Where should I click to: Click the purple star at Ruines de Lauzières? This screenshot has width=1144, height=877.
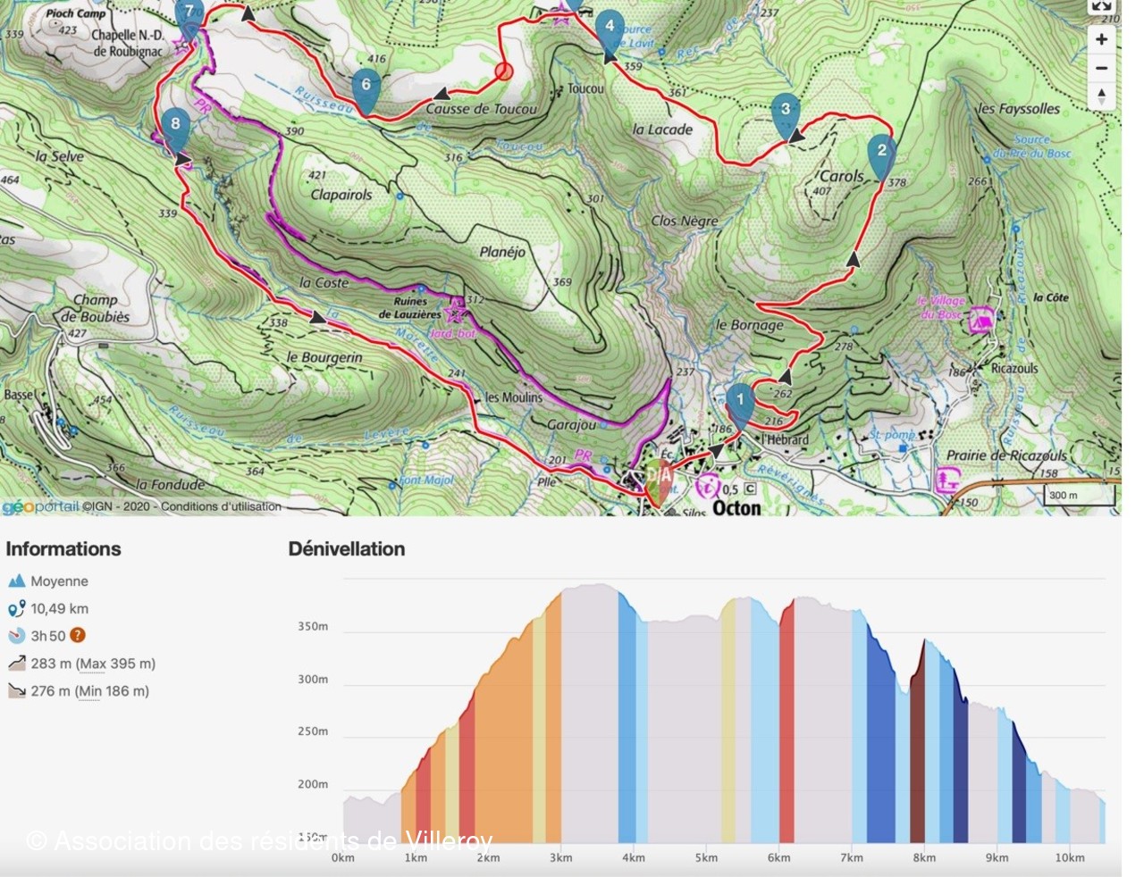click(456, 310)
